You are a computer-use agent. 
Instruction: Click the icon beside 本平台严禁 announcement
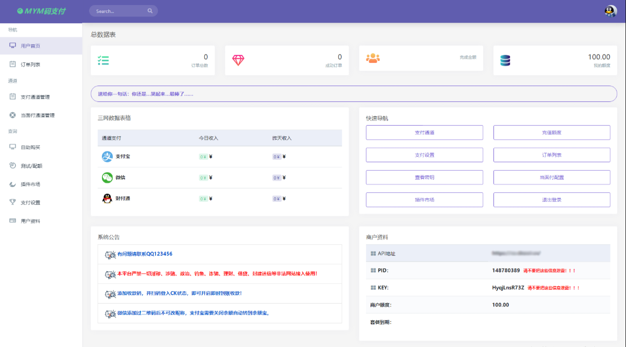pyautogui.click(x=110, y=274)
